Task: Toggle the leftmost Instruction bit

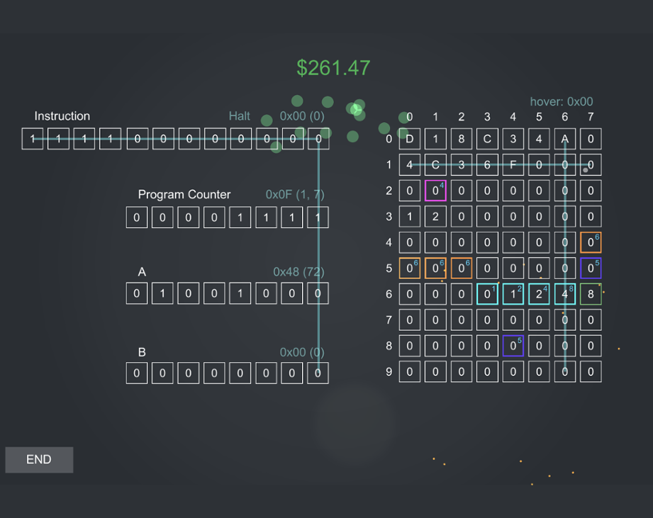Action: [x=32, y=139]
